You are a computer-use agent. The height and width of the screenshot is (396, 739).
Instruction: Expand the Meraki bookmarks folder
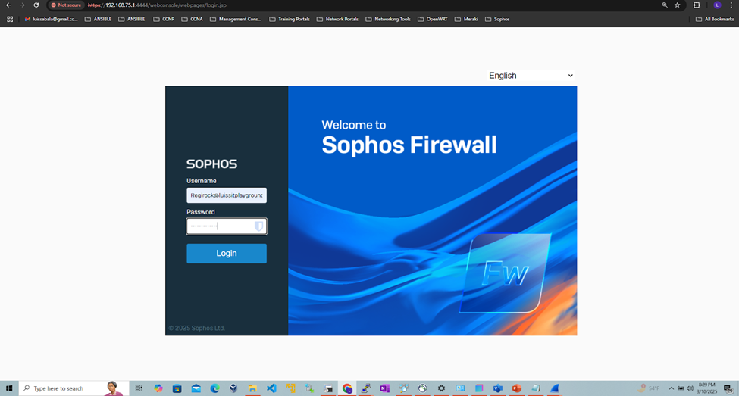coord(466,19)
